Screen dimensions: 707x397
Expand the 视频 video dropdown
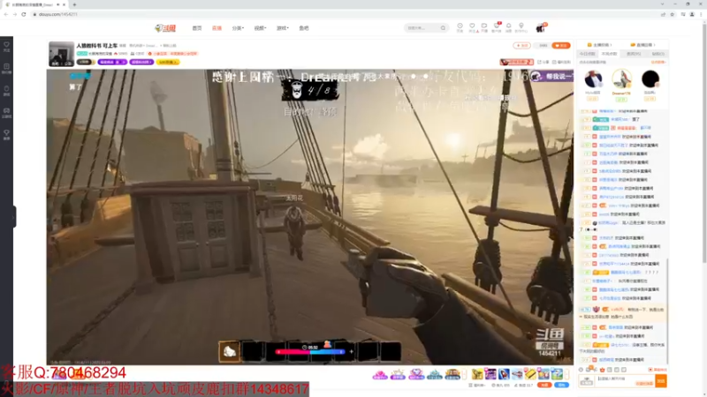coord(260,28)
